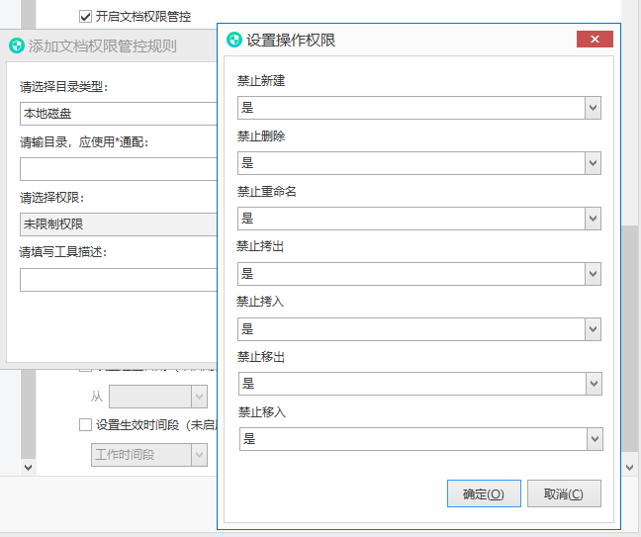
Task: Click the 确定(O) button
Action: pos(484,493)
